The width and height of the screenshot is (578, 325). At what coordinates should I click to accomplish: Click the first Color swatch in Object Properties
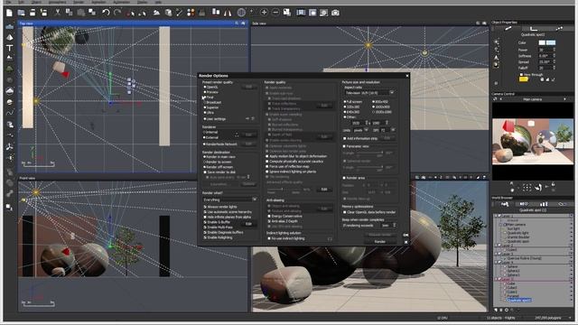pyautogui.click(x=542, y=42)
